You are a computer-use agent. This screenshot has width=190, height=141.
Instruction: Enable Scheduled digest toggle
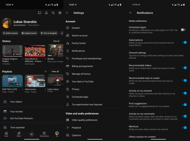click(x=183, y=30)
